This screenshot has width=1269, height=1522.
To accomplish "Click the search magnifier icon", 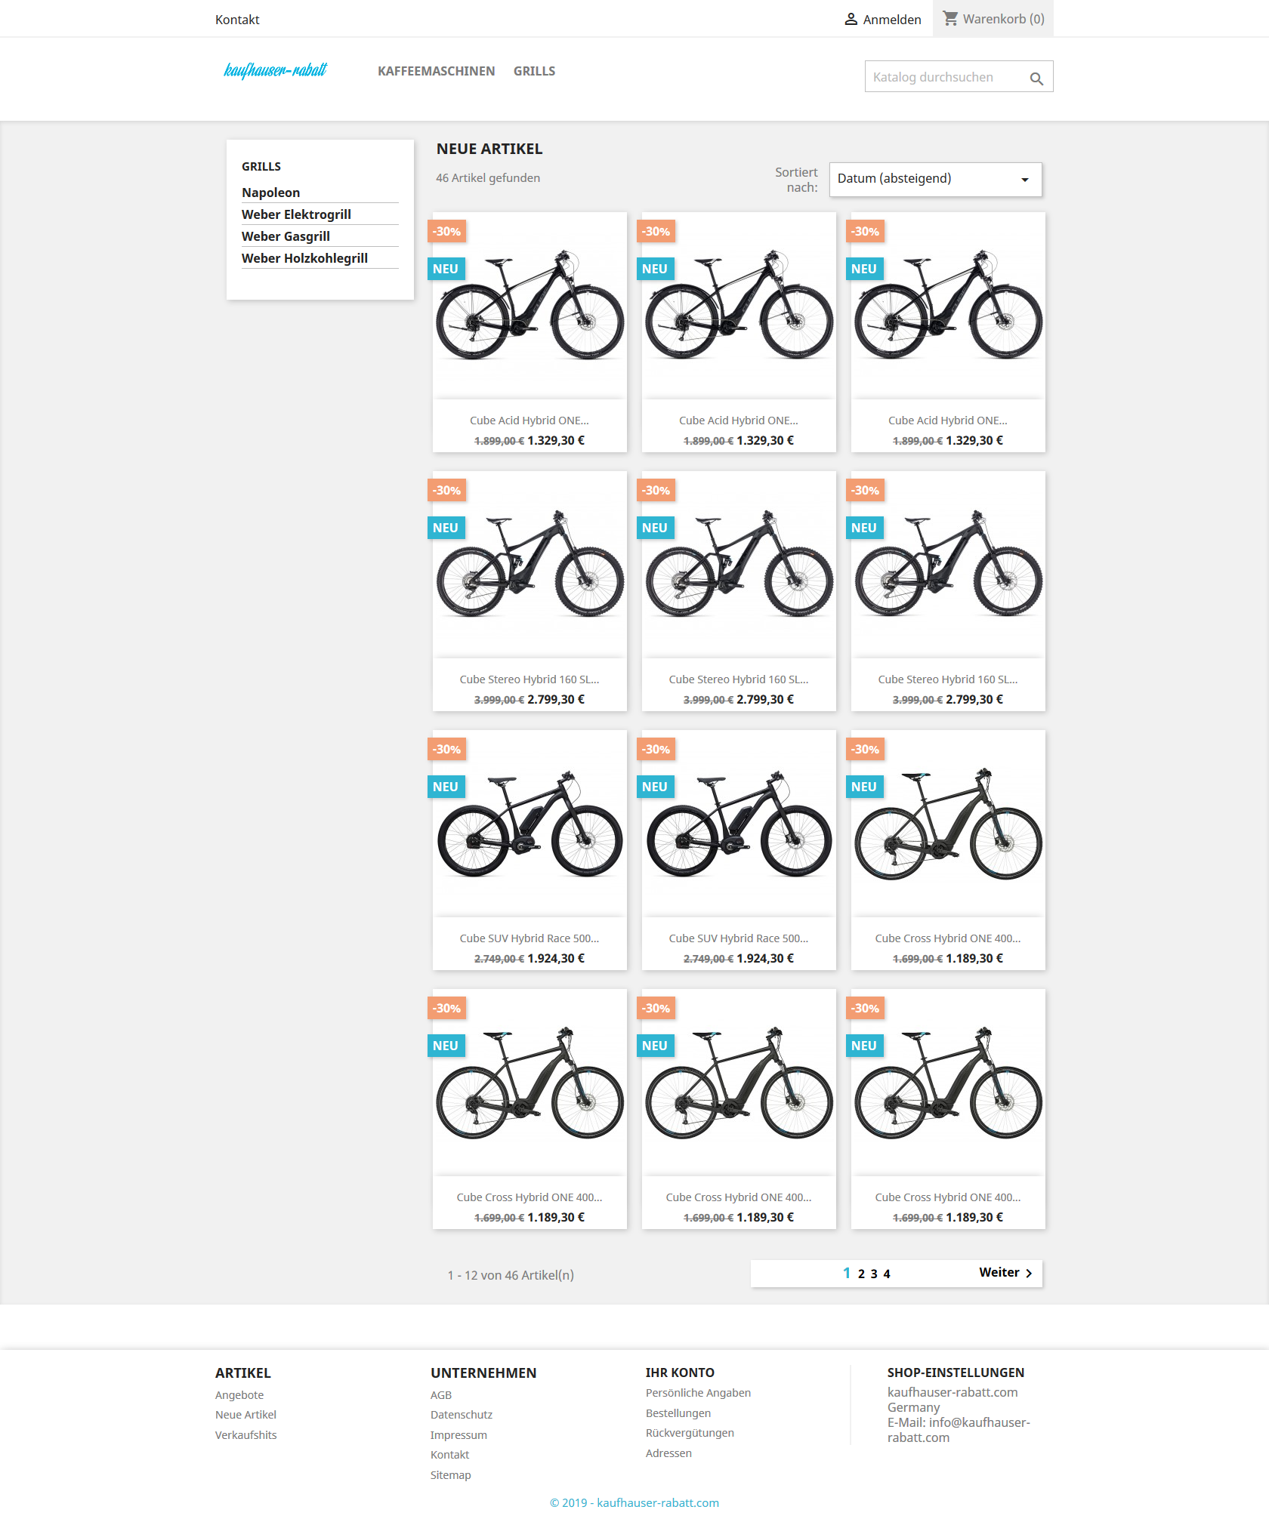I will click(x=1036, y=79).
